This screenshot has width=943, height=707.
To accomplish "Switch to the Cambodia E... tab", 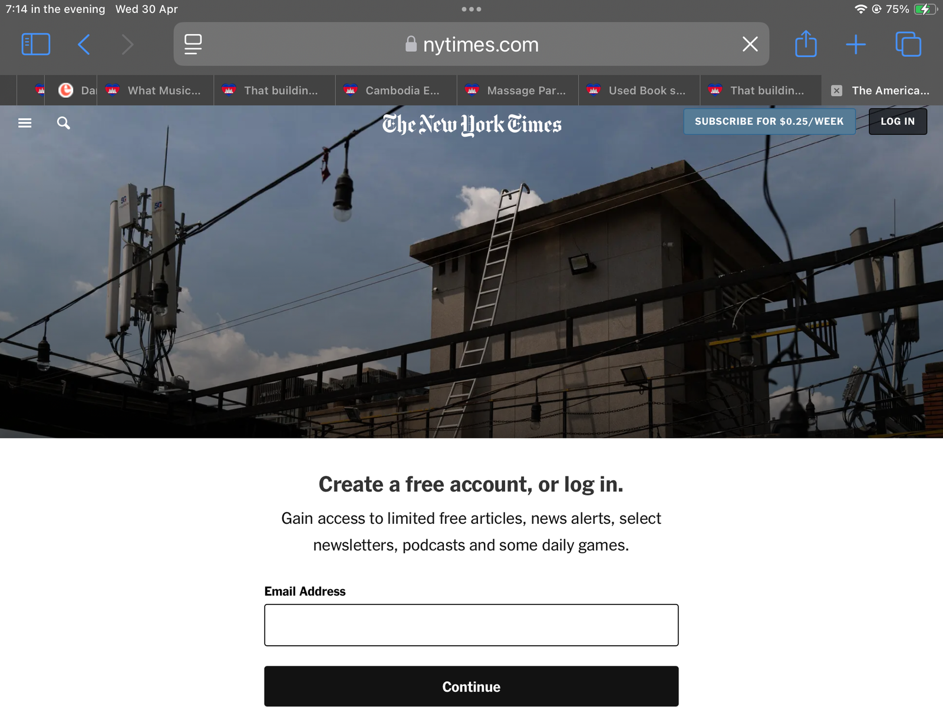I will point(396,90).
